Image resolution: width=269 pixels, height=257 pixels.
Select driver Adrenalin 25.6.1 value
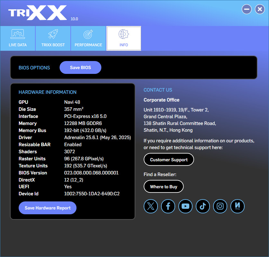pos(97,137)
